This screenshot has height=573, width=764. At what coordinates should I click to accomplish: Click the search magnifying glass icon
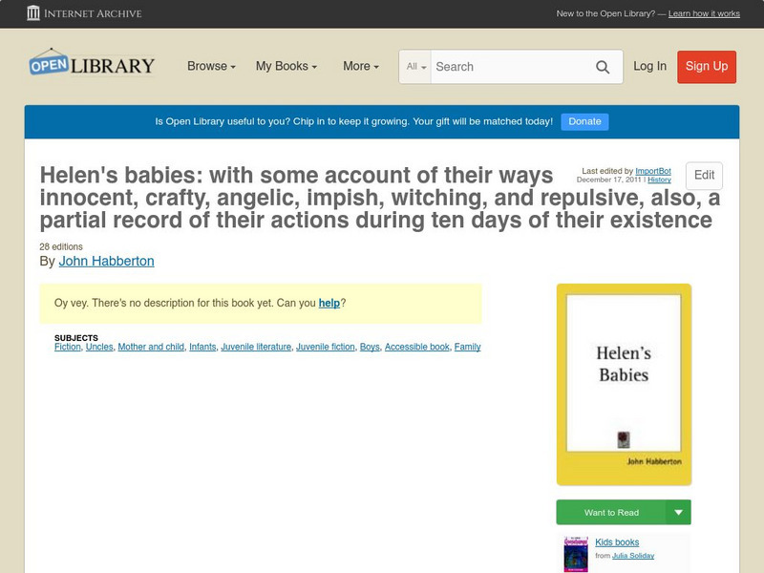tap(603, 67)
